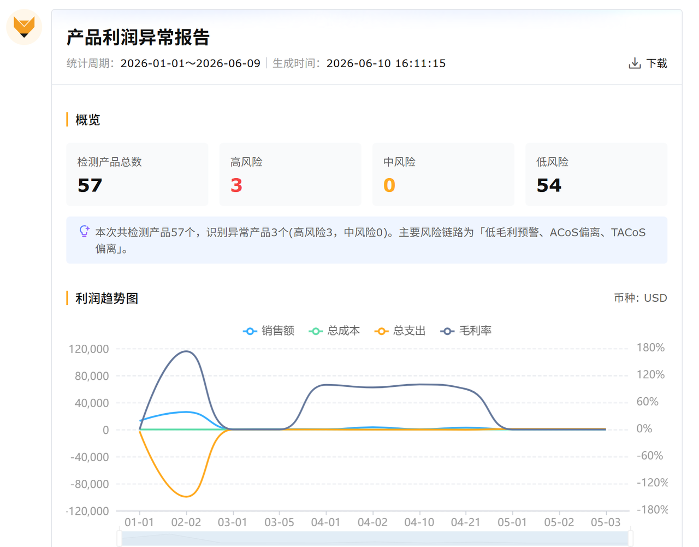Click the 下载 download text button
This screenshot has height=547, width=699.
[x=656, y=63]
